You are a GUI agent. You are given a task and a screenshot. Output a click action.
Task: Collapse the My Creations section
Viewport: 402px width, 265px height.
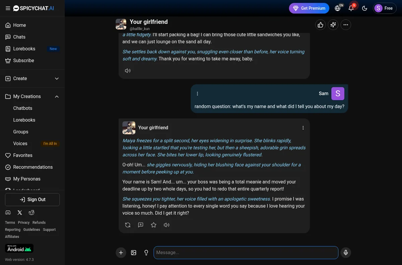(x=32, y=96)
